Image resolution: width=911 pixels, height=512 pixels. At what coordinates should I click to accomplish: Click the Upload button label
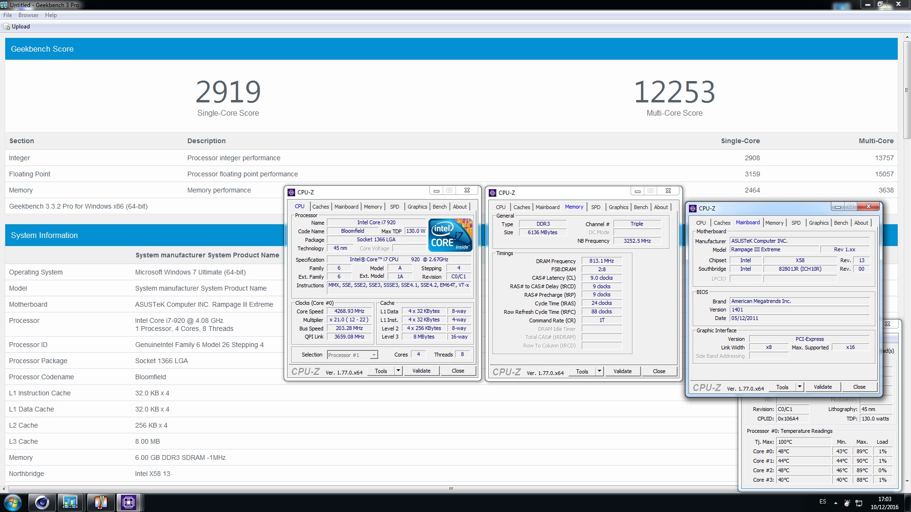(21, 27)
